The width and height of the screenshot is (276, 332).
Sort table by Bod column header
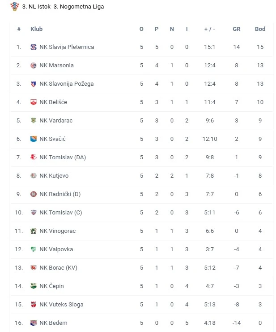(260, 29)
